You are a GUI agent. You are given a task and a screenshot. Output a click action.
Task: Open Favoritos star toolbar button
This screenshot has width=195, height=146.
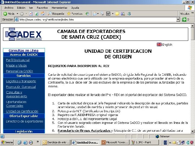click(x=75, y=14)
